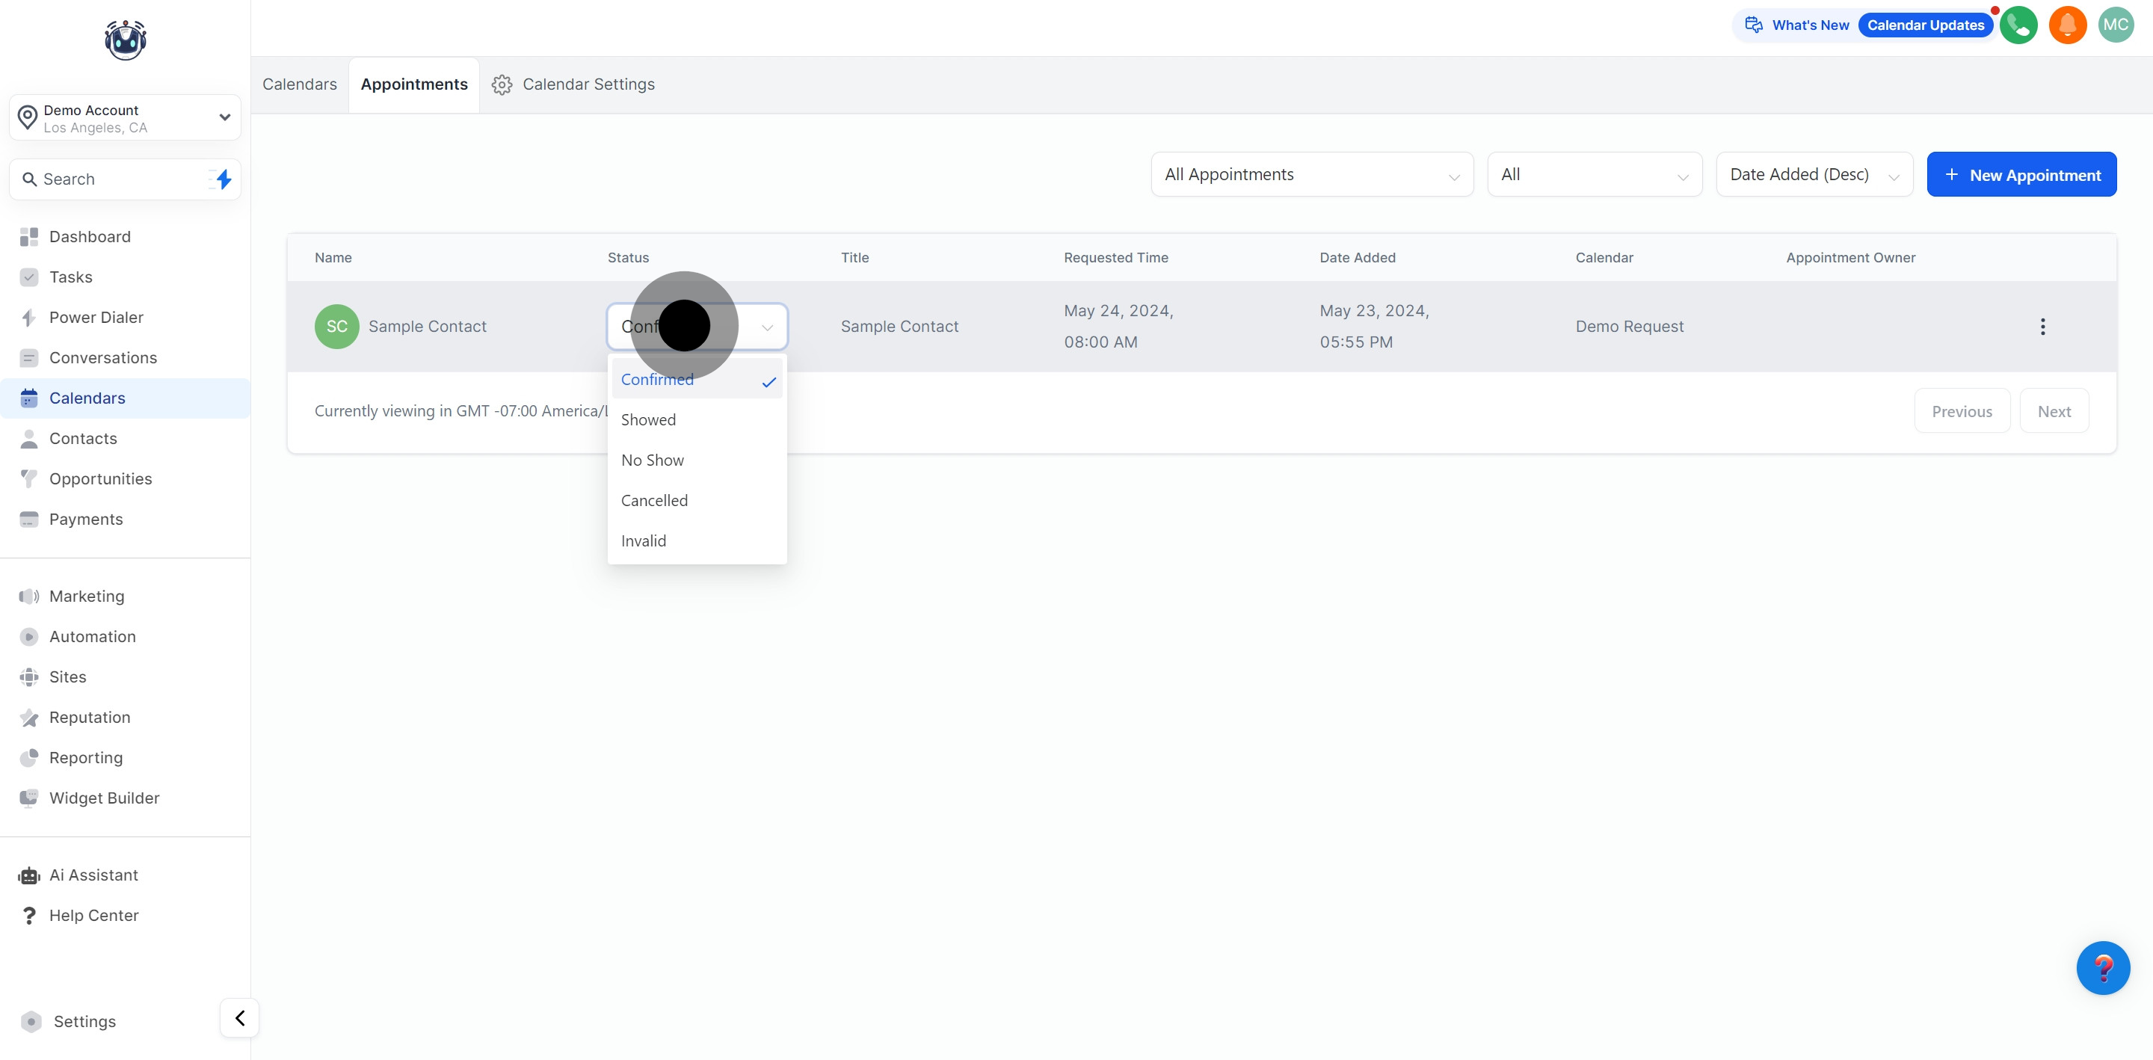Open Ai Assistant robot item in sidebar

93,875
